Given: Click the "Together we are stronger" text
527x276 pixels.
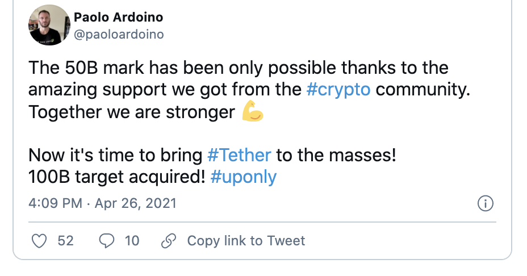Looking at the screenshot, I should tap(131, 112).
